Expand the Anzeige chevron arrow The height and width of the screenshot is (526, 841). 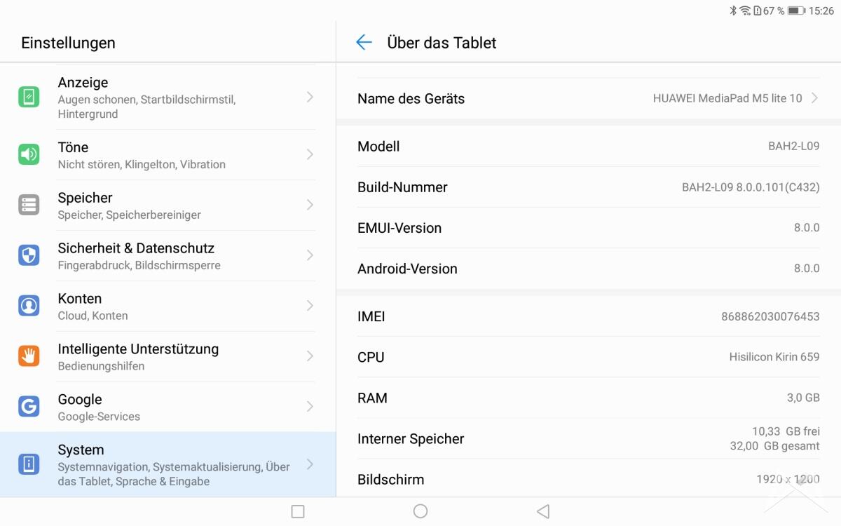(x=310, y=97)
